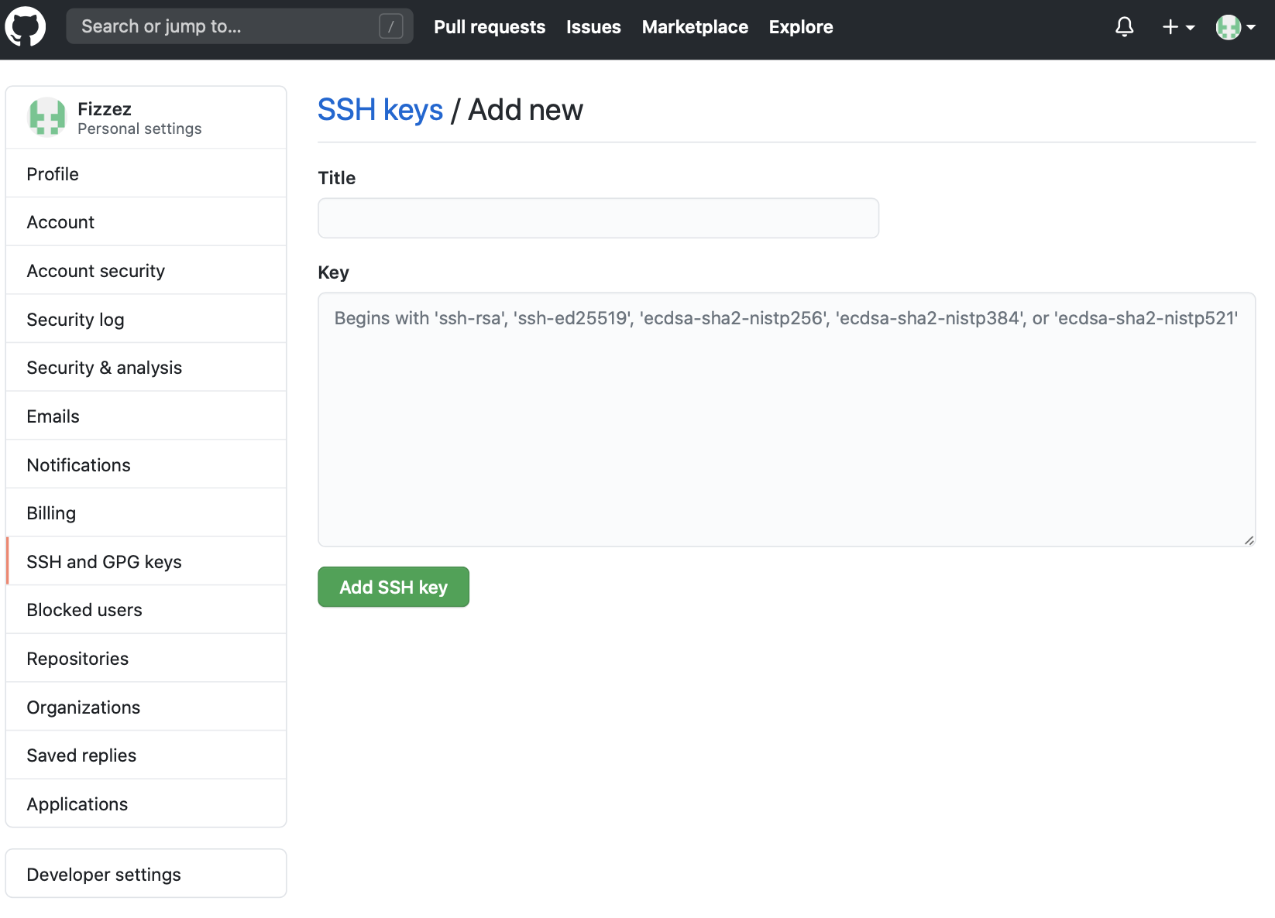Screen dimensions: 1275x918
Task: Click the Fizzez profile picture in sidebar
Action: coord(46,117)
